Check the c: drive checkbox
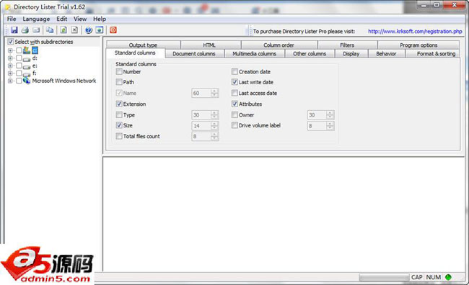 point(19,50)
